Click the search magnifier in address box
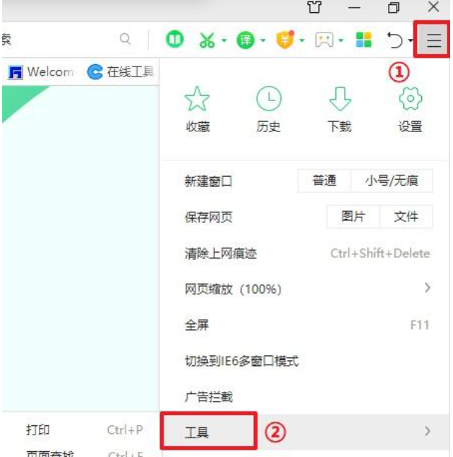Screen dimensions: 453x457 click(x=126, y=39)
